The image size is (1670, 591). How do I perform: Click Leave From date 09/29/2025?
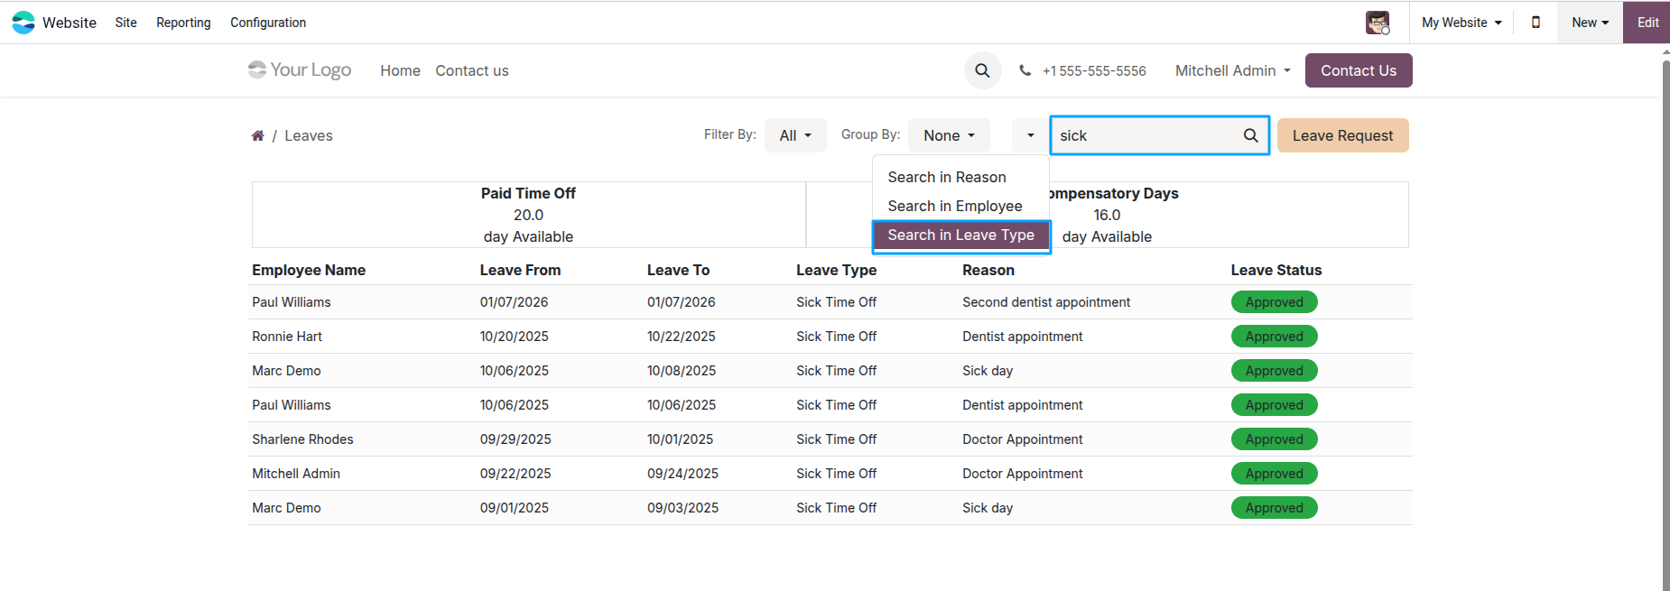coord(515,439)
